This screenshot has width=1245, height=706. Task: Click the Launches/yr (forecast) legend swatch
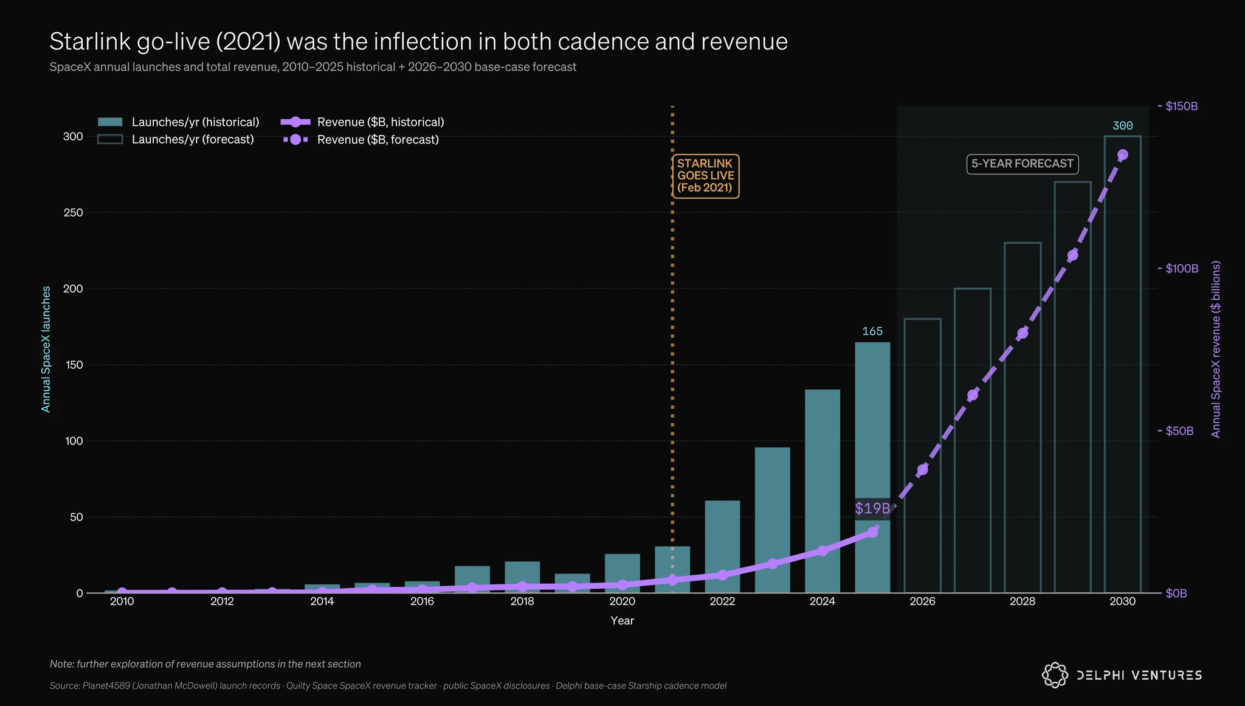point(110,139)
